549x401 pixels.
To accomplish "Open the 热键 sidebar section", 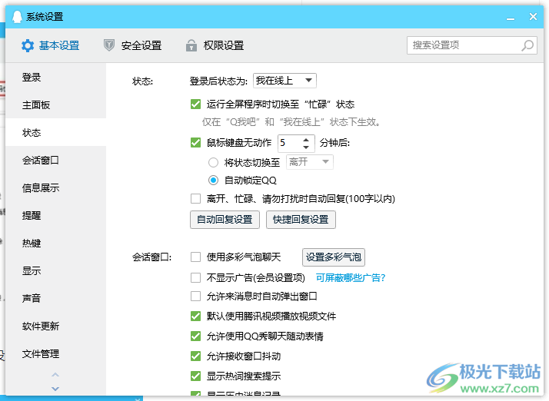I will (x=55, y=244).
